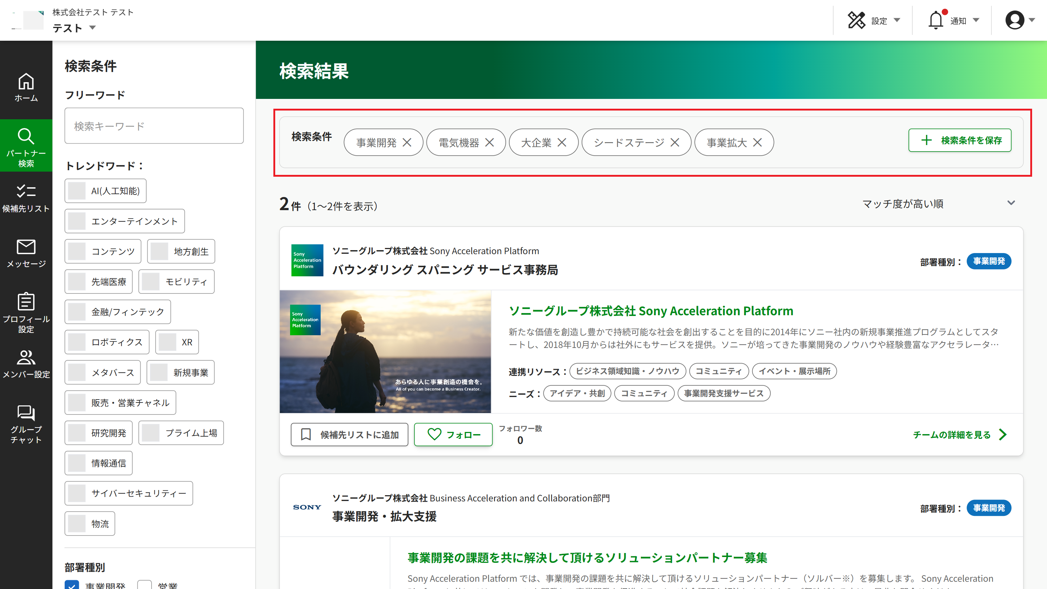This screenshot has width=1047, height=589.
Task: Toggle the エンターテインメント trend word
Action: coord(124,221)
